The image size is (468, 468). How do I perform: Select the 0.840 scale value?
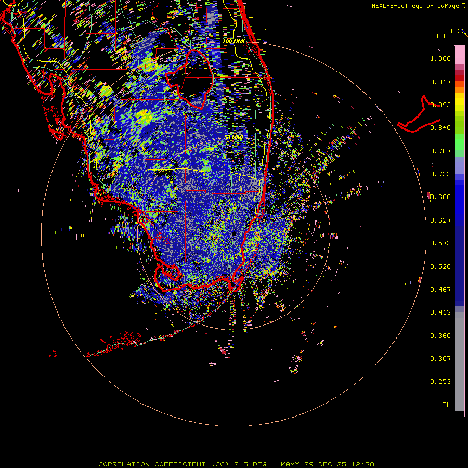(x=440, y=128)
